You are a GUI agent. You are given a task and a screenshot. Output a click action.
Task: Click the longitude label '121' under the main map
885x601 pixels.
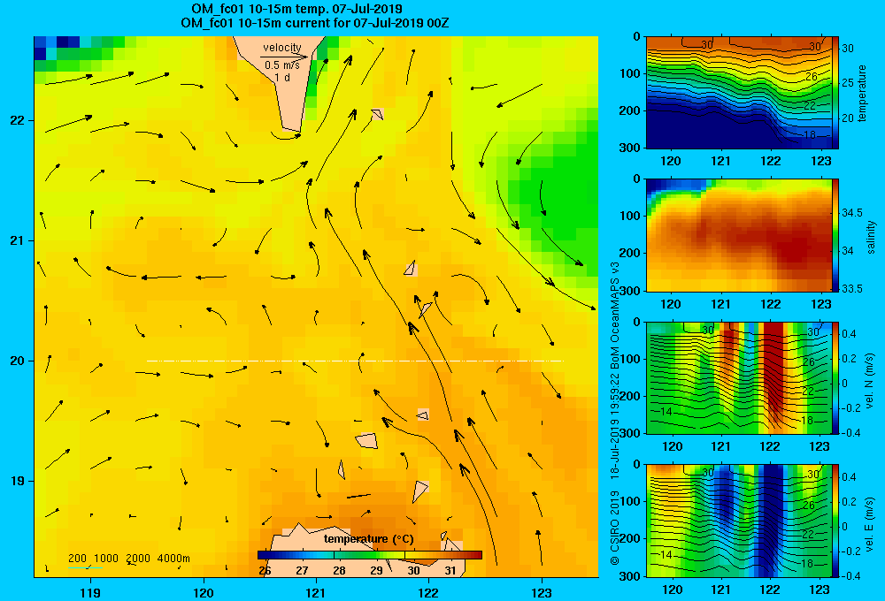pyautogui.click(x=316, y=592)
